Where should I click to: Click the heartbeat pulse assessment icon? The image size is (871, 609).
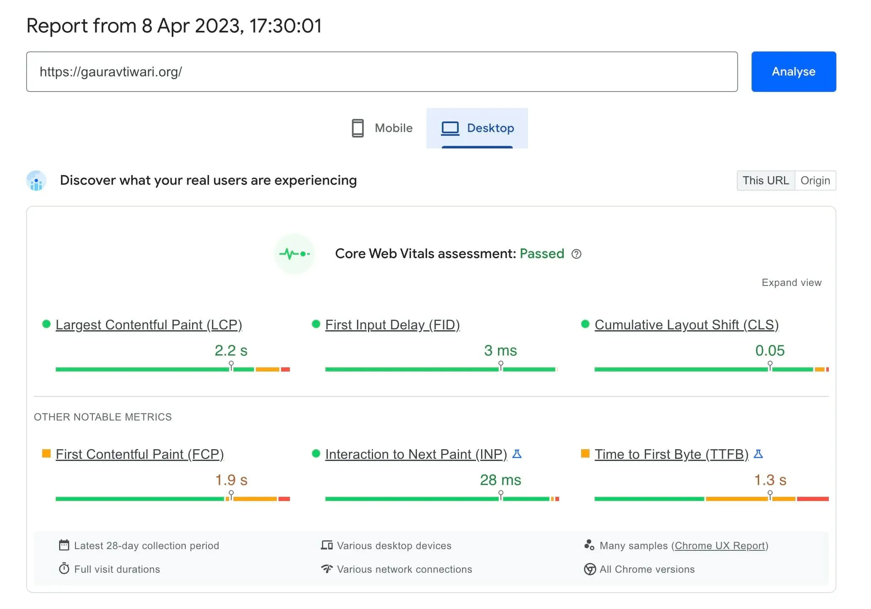coord(294,254)
